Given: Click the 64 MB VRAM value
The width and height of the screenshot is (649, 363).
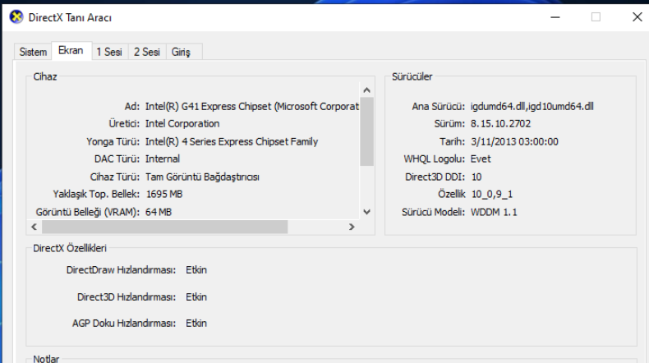Looking at the screenshot, I should point(159,213).
